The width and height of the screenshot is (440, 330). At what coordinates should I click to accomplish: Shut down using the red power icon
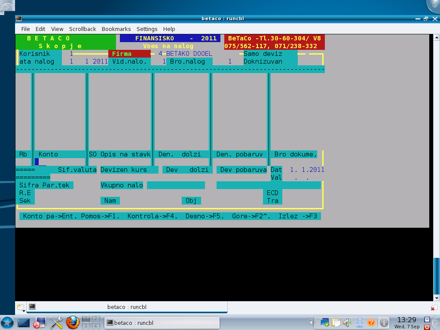427,327
